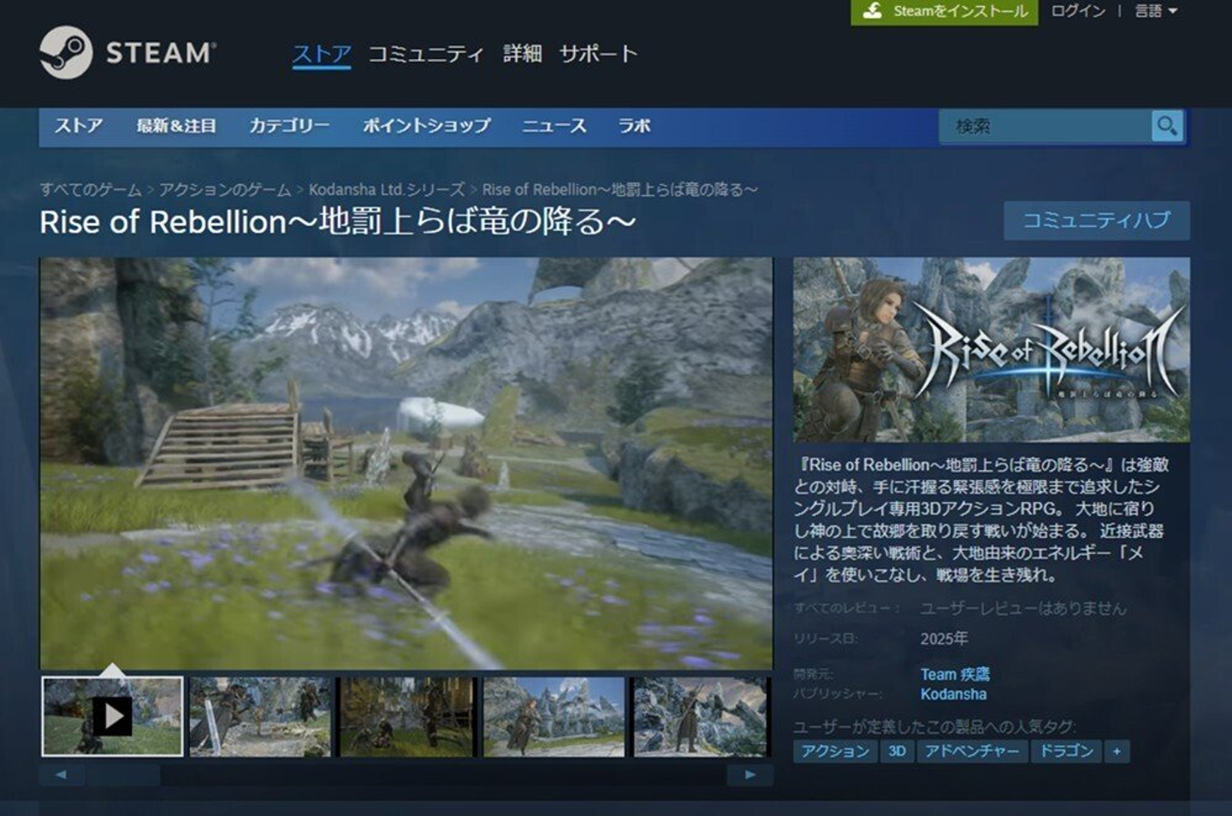The image size is (1232, 816).
Task: Click the thumbnail strip scrollbar handle
Action: tap(121, 775)
